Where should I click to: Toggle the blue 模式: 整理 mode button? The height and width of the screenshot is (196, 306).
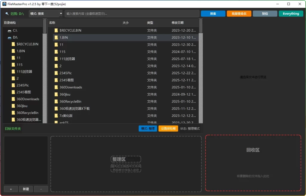click(148, 128)
